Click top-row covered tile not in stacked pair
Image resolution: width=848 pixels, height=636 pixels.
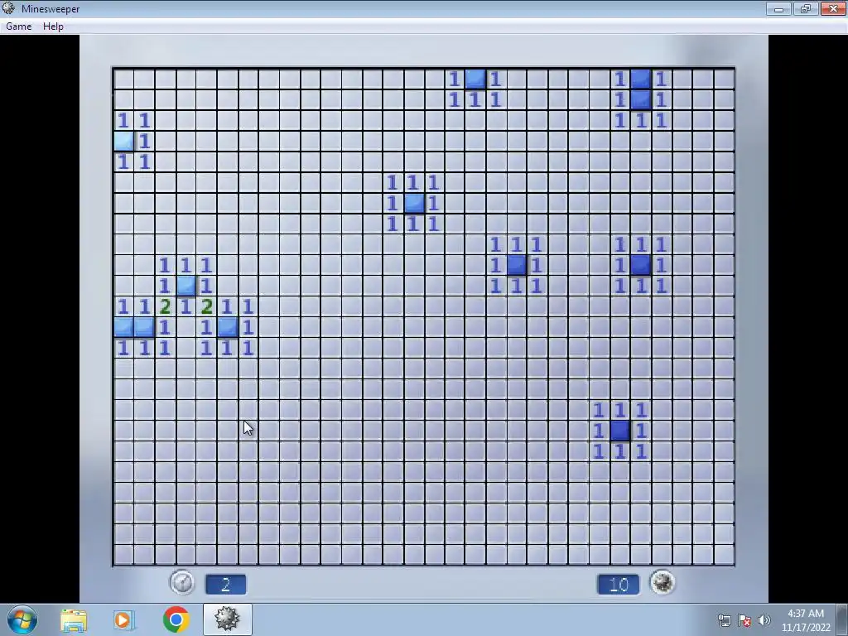(x=475, y=79)
